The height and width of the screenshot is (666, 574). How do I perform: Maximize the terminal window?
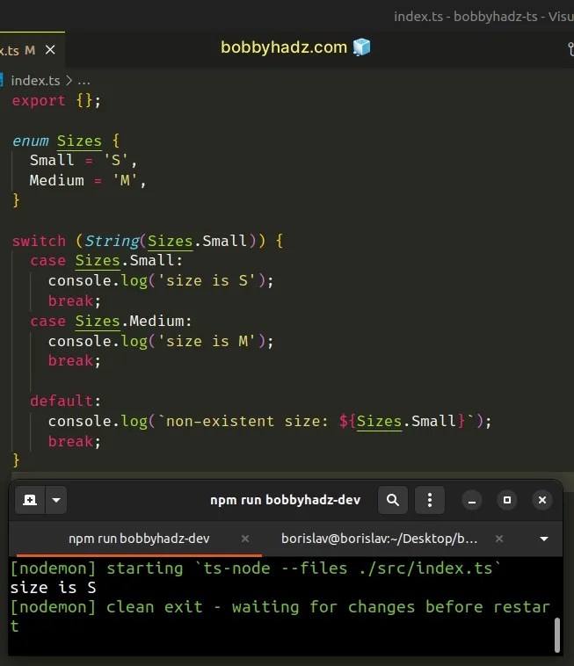tap(507, 500)
